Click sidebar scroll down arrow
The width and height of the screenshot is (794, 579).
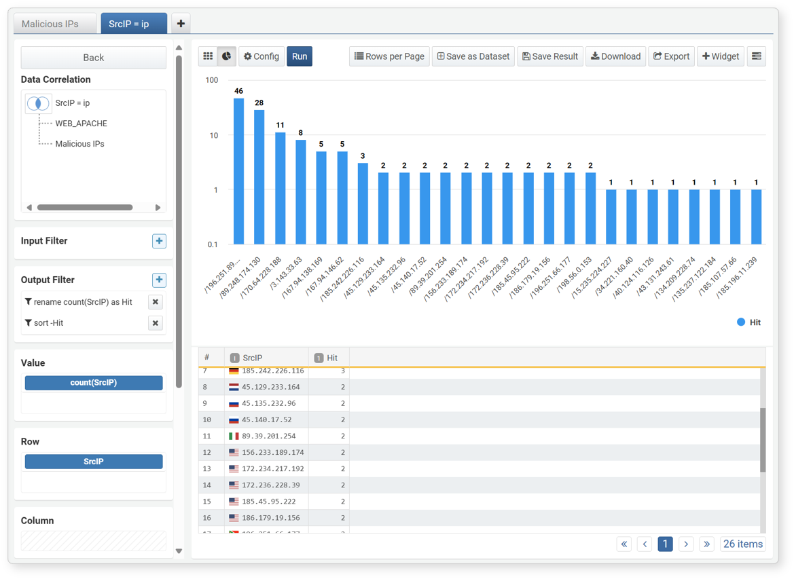[x=179, y=551]
